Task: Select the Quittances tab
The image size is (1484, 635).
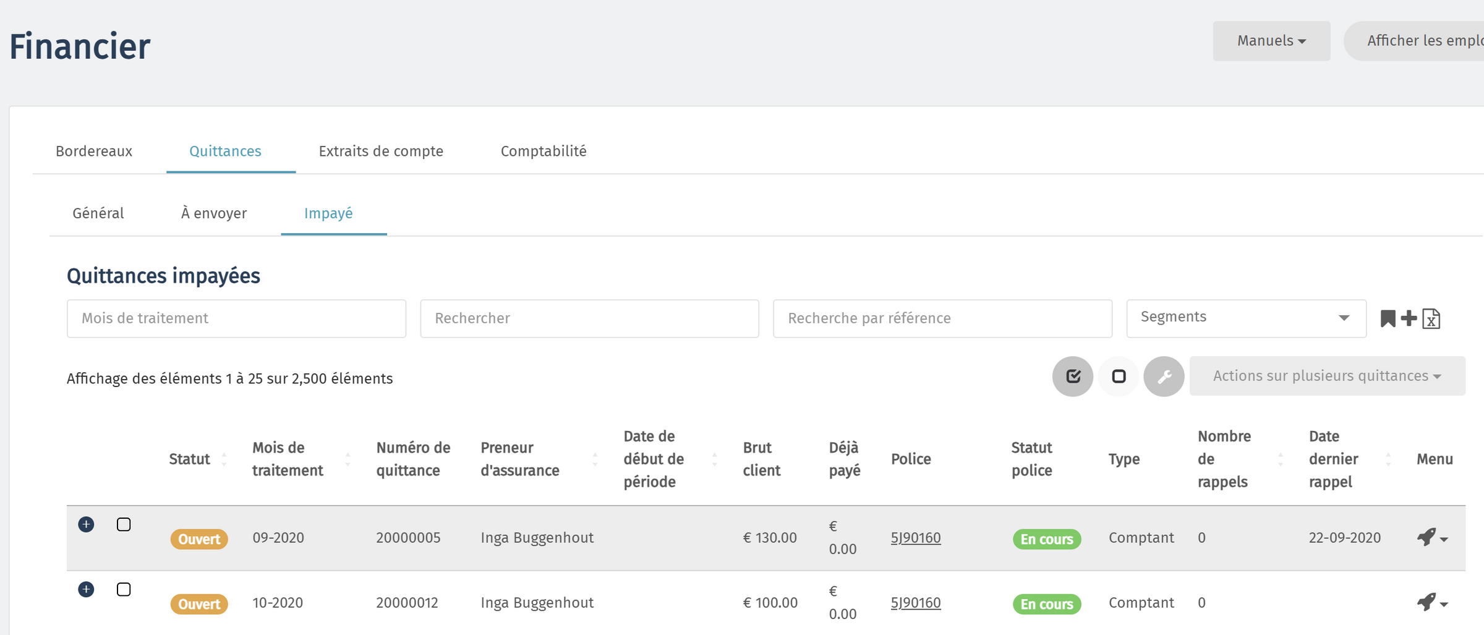Action: click(225, 151)
